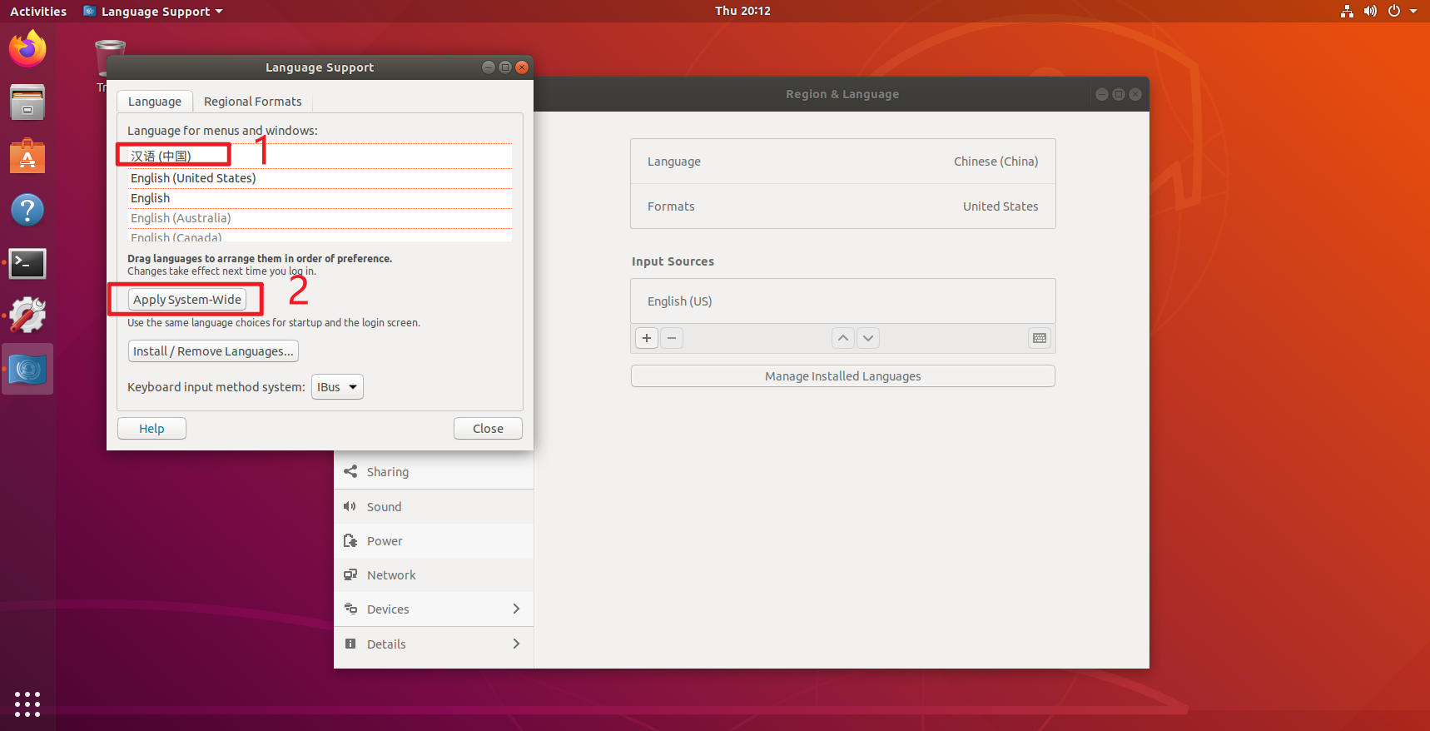The image size is (1430, 731).
Task: Expand the Details settings chevron
Action: pyautogui.click(x=516, y=644)
